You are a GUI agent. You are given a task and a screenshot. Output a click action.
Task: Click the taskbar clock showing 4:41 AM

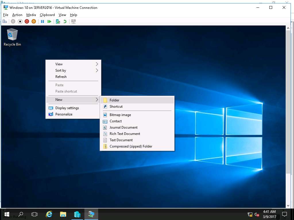(269, 214)
